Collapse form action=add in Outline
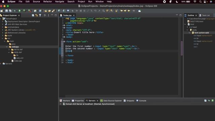Screen dimensions: 215x121 [x=189, y=33]
